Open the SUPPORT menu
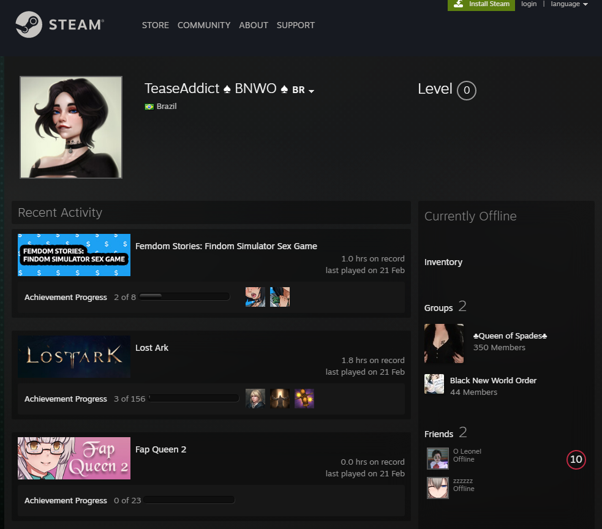This screenshot has height=529, width=602. point(296,25)
